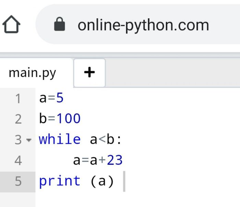The image size is (240, 207).
Task: Switch to the main.py tab
Action: 32,73
